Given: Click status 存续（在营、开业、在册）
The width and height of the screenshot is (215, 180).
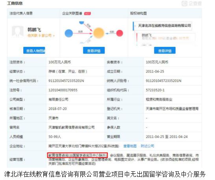Looking at the screenshot, I should pyautogui.click(x=68, y=71).
